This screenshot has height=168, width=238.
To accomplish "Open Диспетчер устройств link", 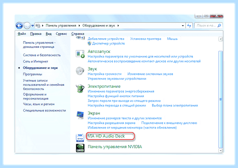I will (108, 43).
